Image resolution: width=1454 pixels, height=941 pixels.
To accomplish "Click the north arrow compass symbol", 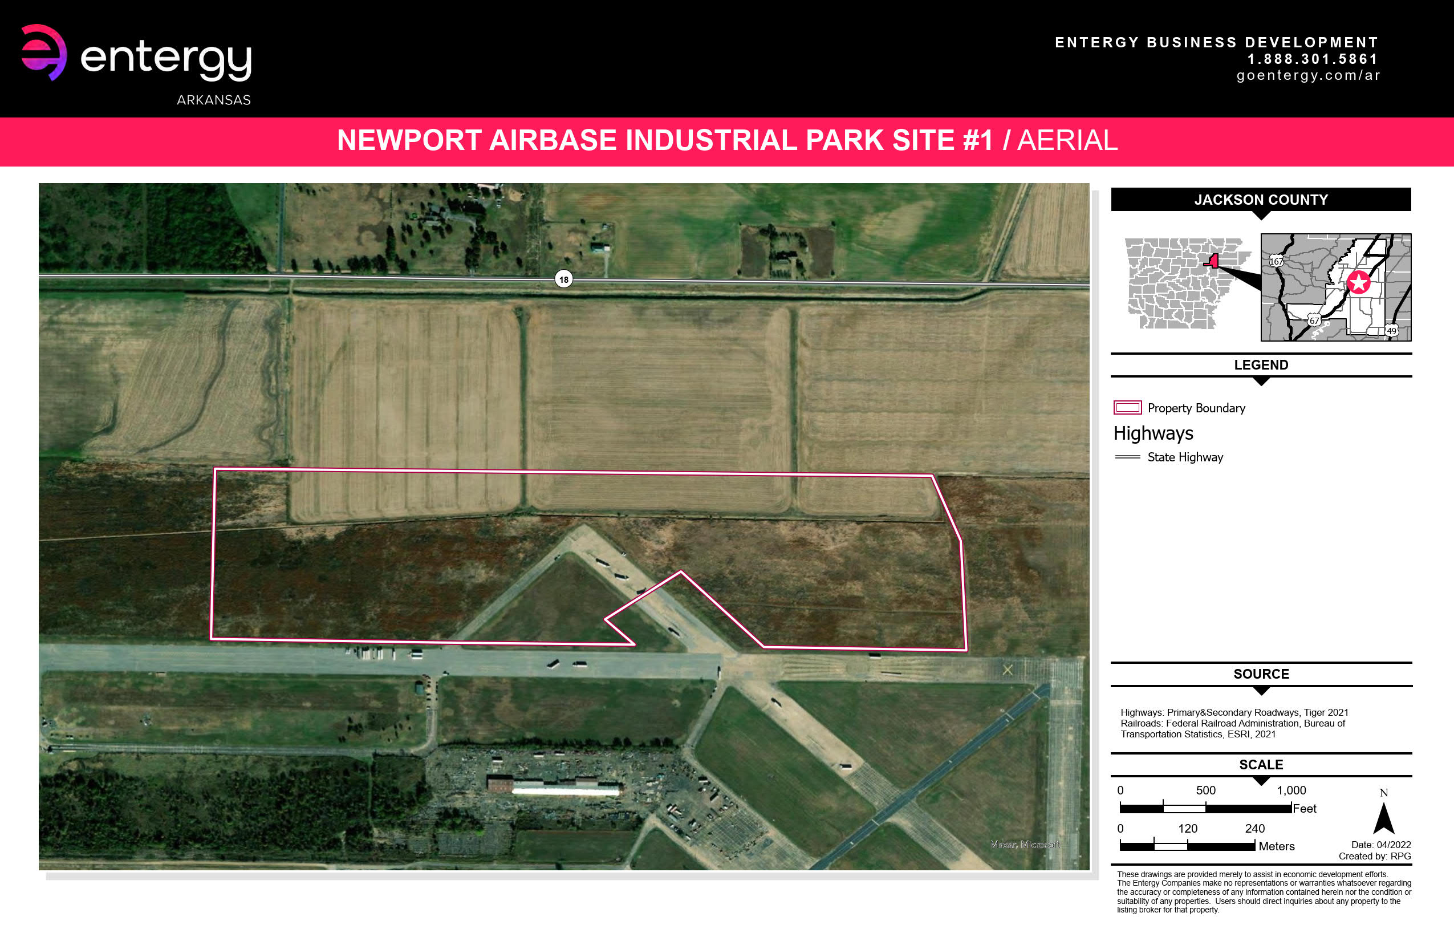I will [x=1384, y=818].
